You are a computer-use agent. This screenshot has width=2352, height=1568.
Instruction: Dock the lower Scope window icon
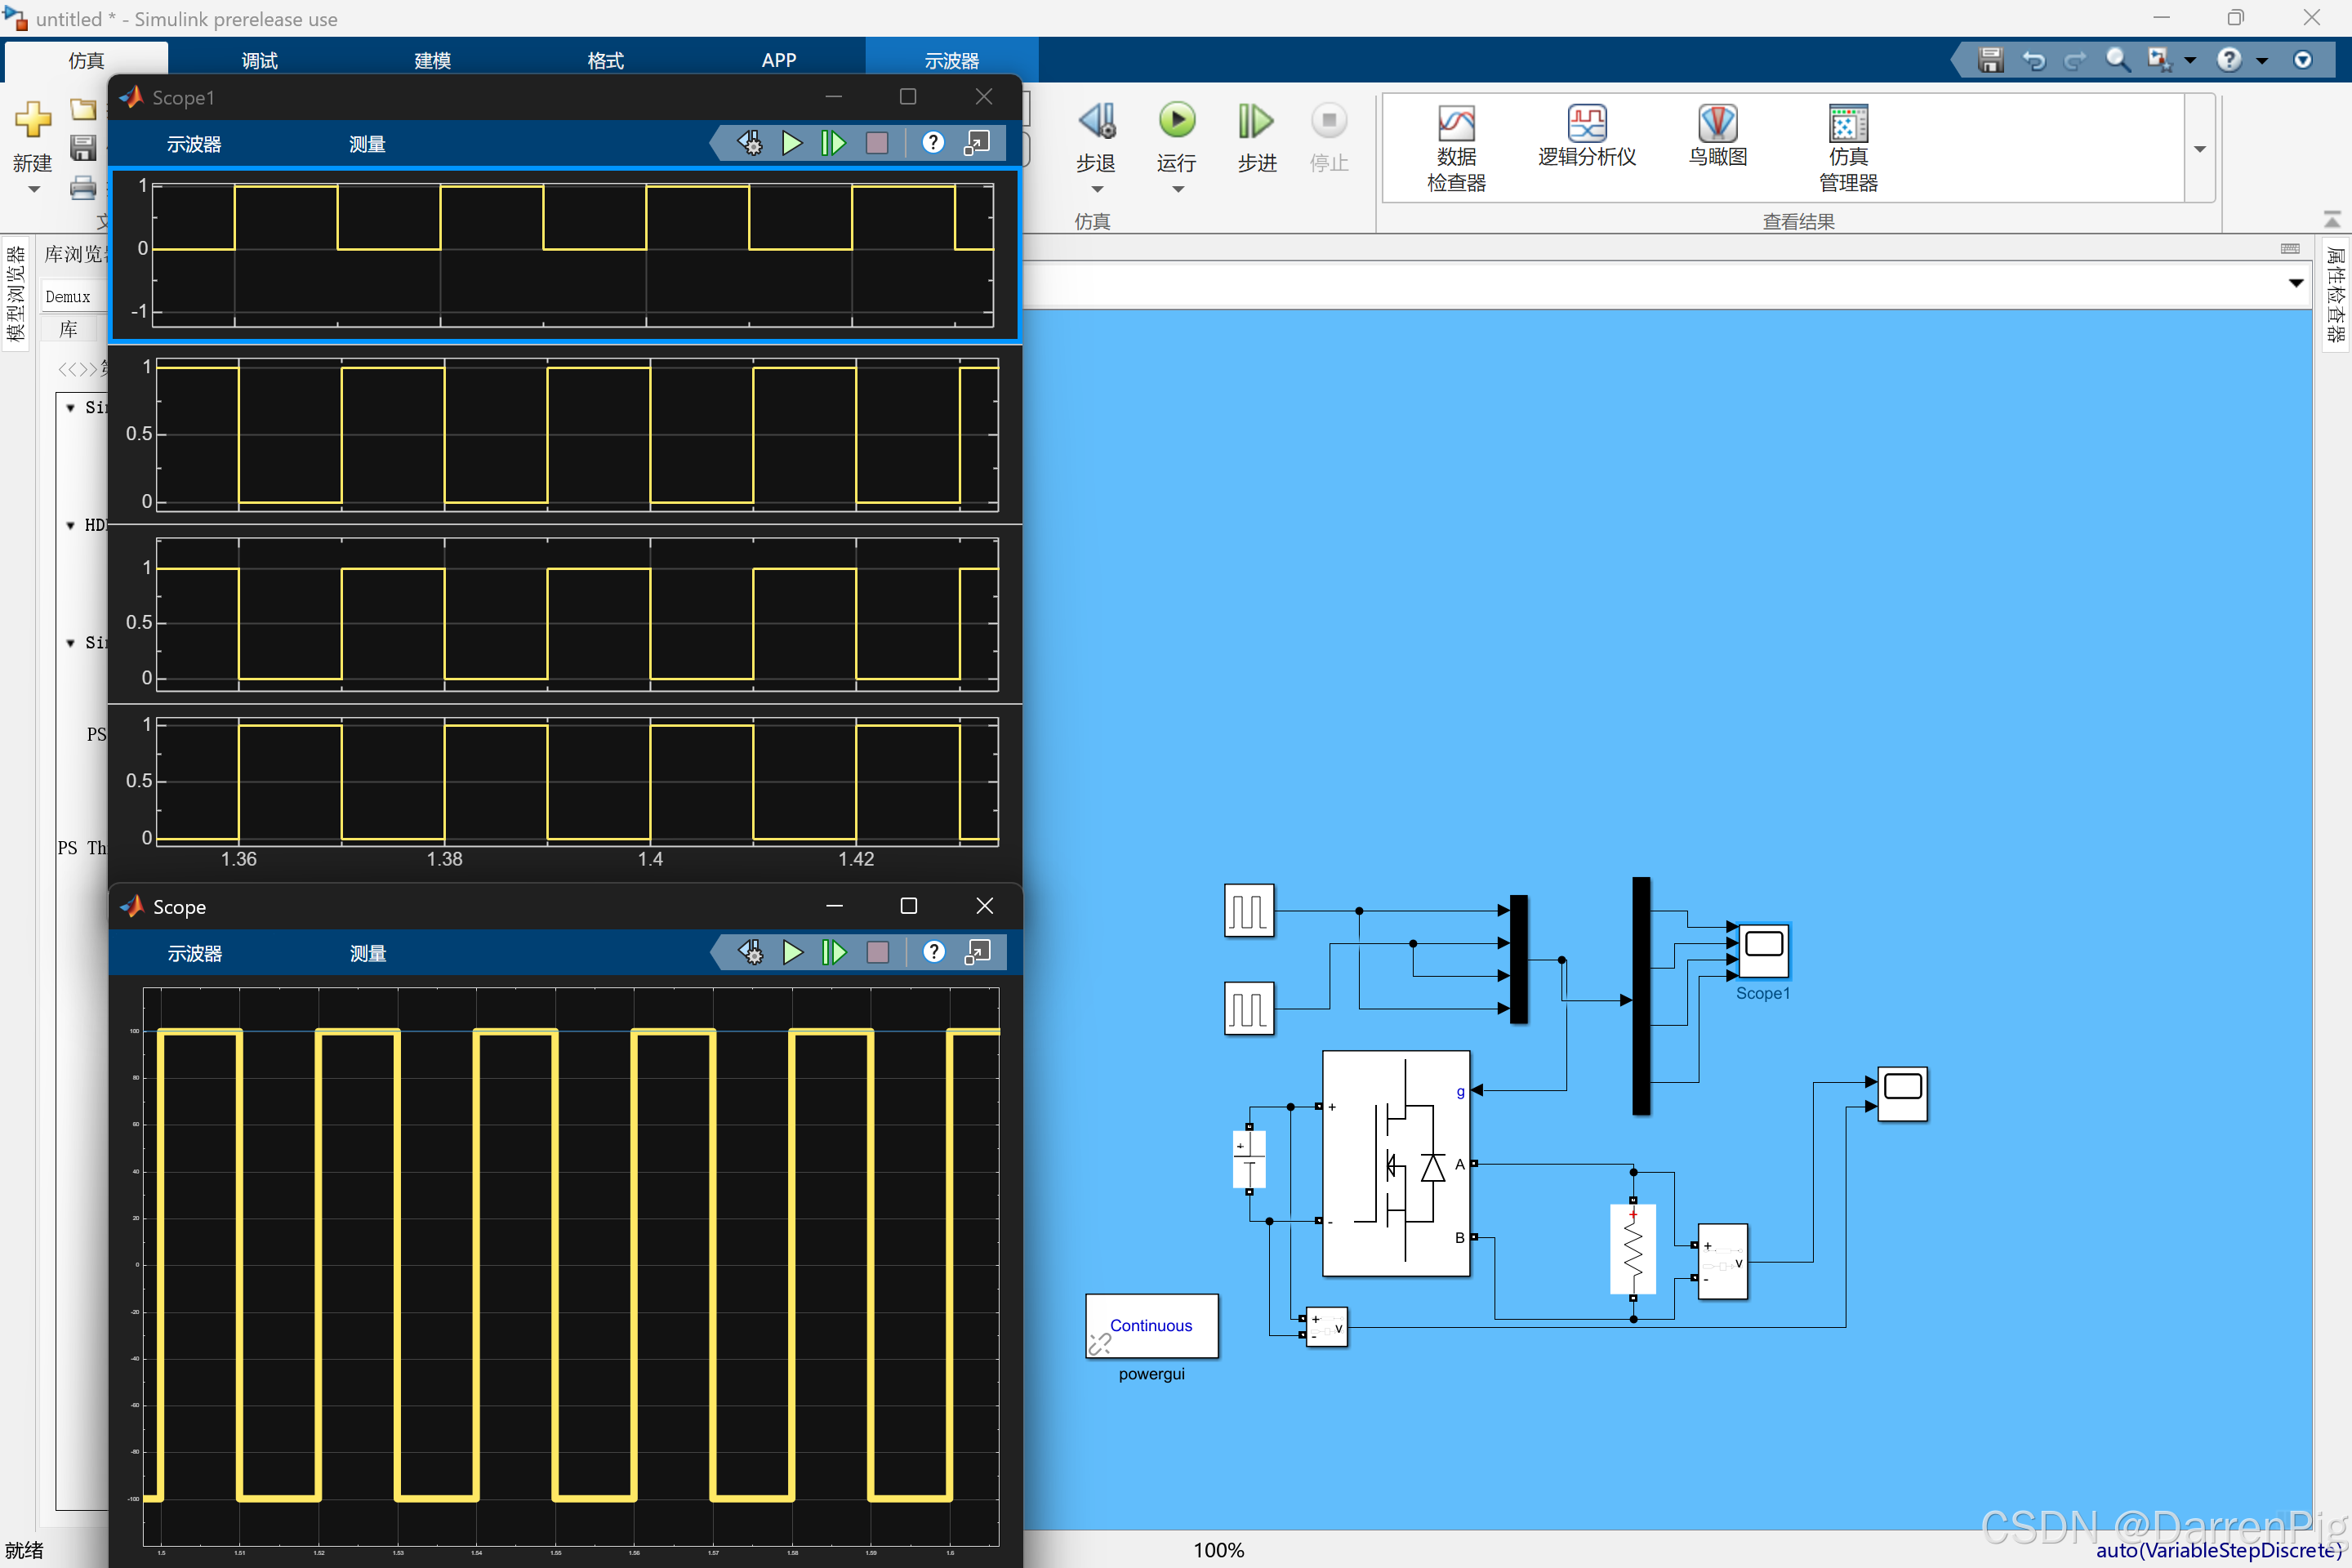tap(977, 952)
